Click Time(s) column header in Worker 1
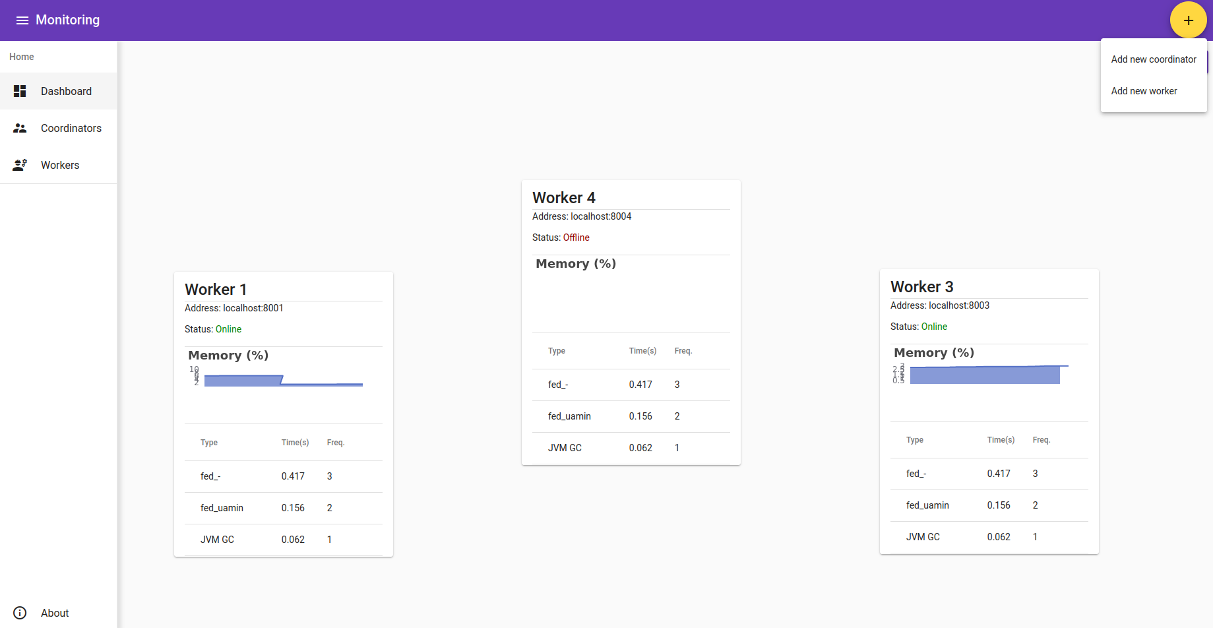Viewport: 1213px width, 628px height. (x=295, y=443)
